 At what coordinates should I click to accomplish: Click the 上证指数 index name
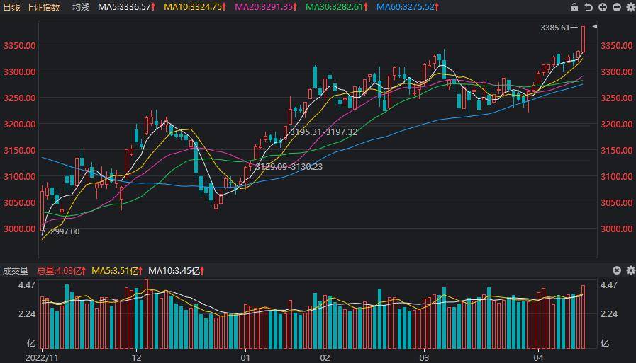[x=43, y=7]
